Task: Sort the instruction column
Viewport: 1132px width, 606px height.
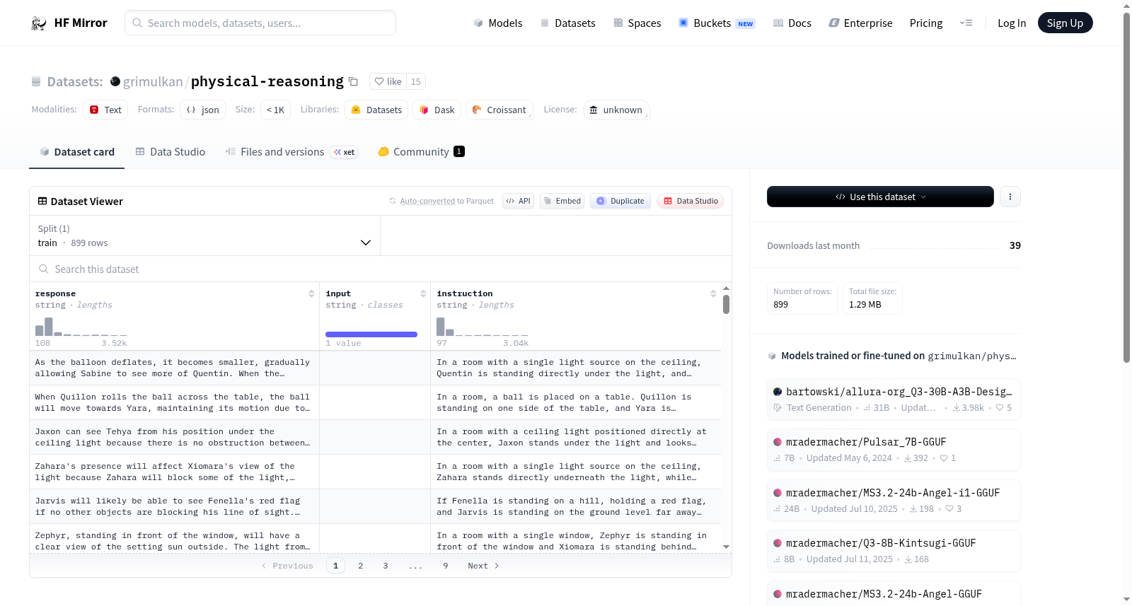Action: click(713, 293)
